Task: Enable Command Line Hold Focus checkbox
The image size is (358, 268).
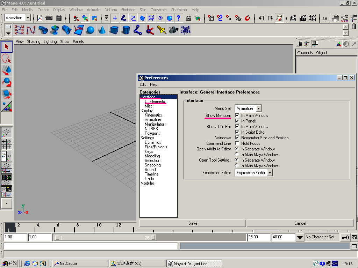Action: [237, 143]
